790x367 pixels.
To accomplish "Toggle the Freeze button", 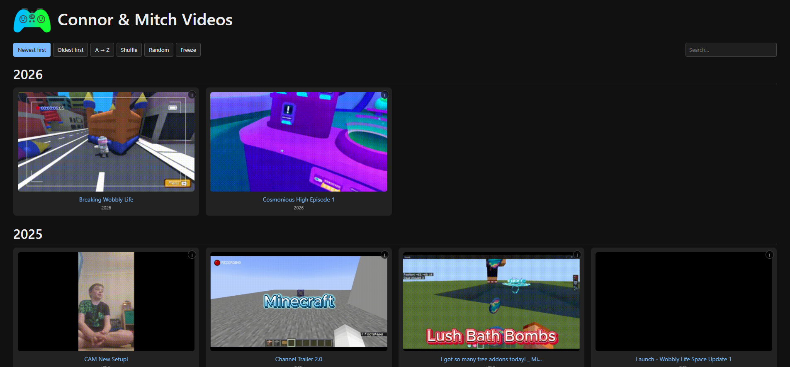I will tap(188, 50).
